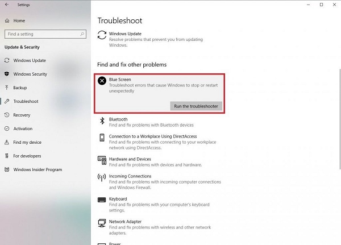Click the Activation checkmark circle icon
This screenshot has width=341, height=245.
(x=7, y=128)
